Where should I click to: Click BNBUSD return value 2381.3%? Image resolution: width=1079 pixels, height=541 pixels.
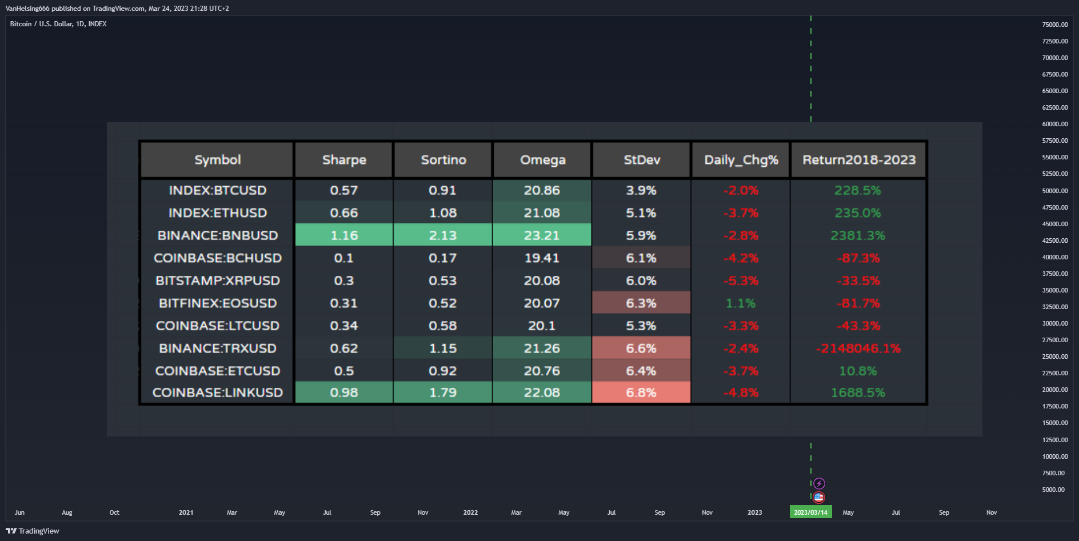point(858,235)
